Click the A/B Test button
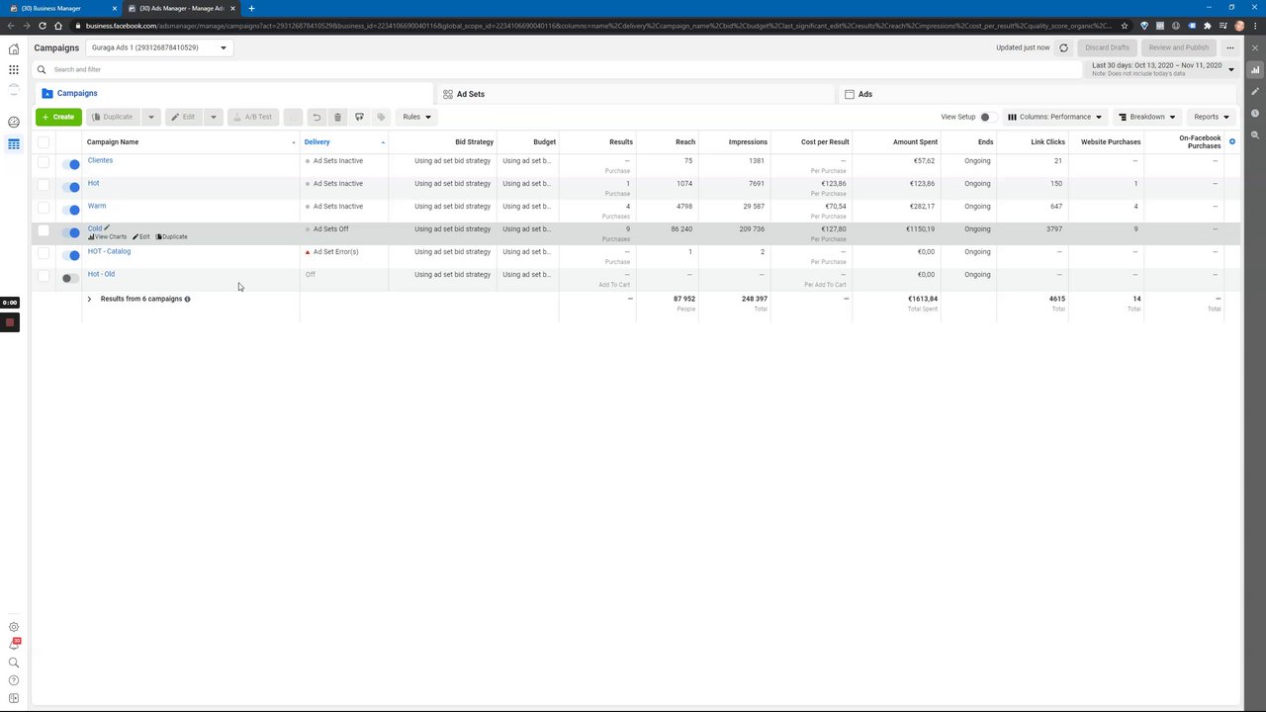This screenshot has width=1266, height=712. pos(252,117)
